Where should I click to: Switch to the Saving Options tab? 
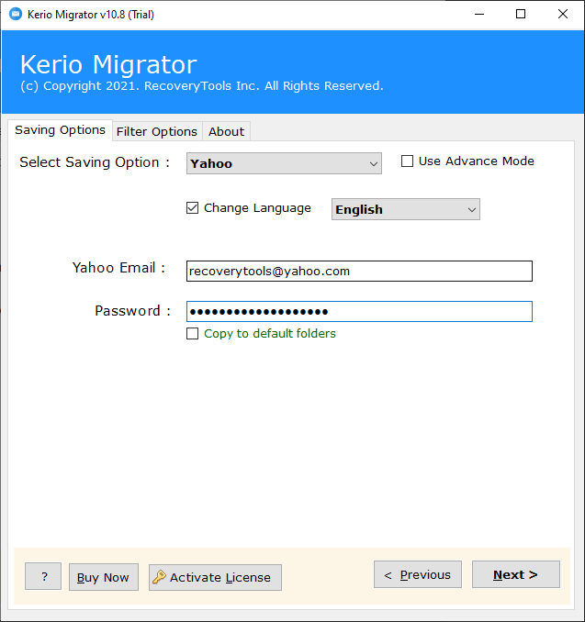click(60, 130)
